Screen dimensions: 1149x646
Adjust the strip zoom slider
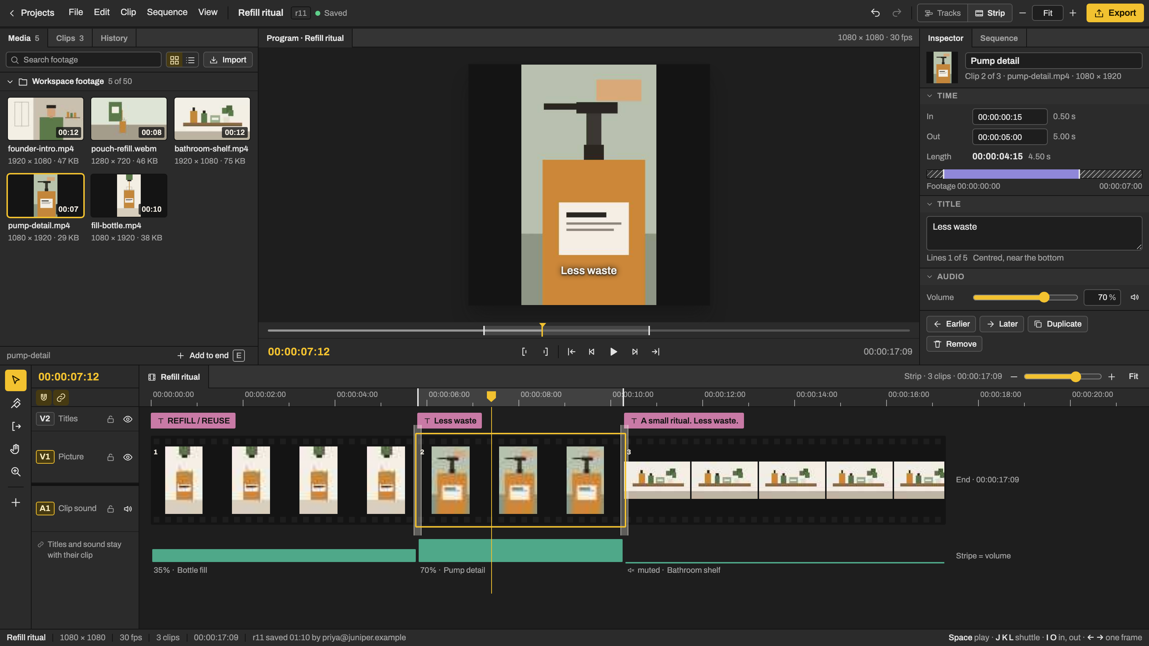coord(1062,377)
